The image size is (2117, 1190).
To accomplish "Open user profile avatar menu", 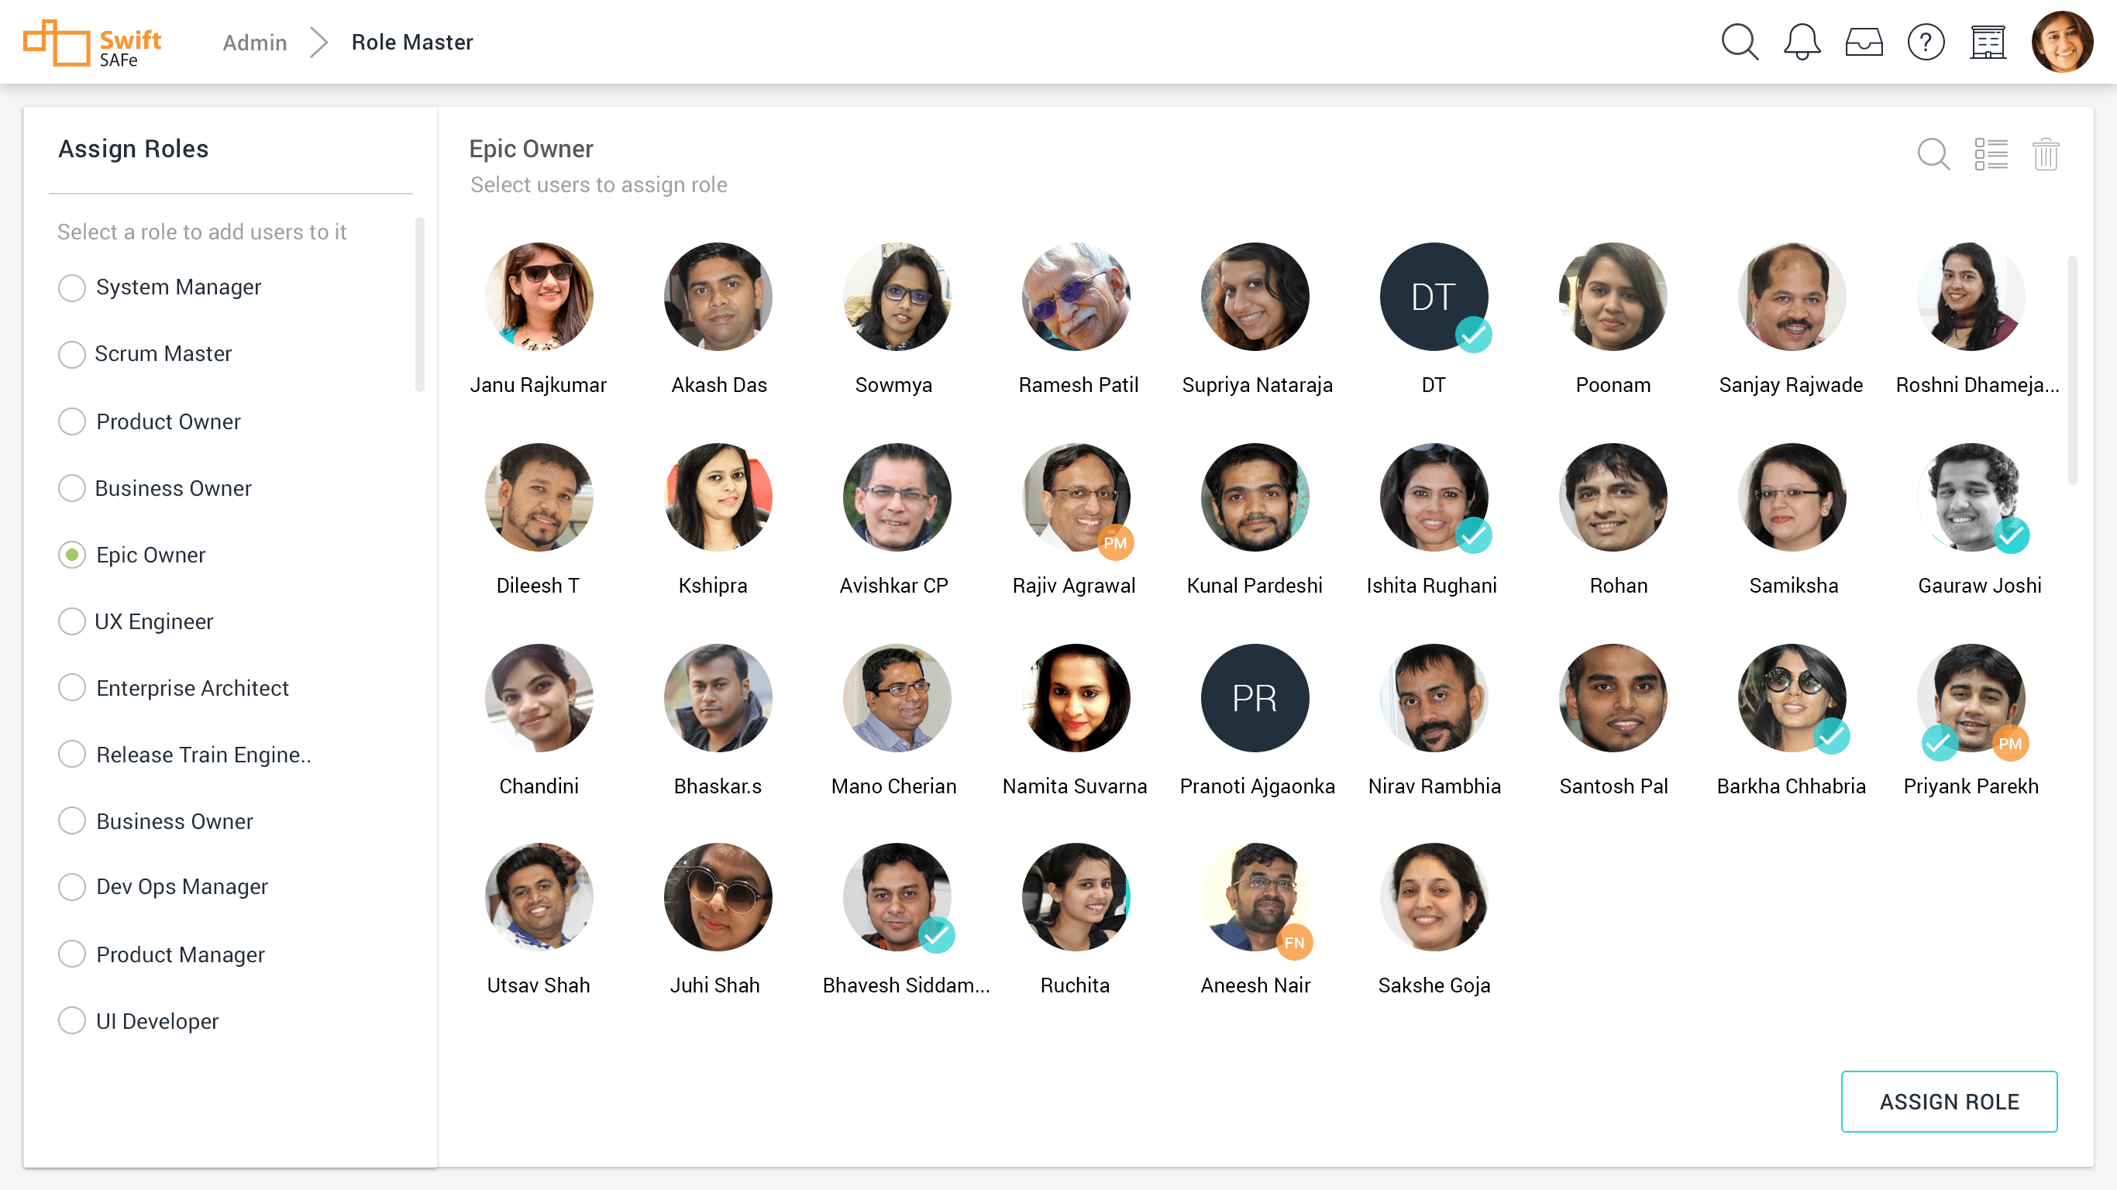I will point(2061,42).
